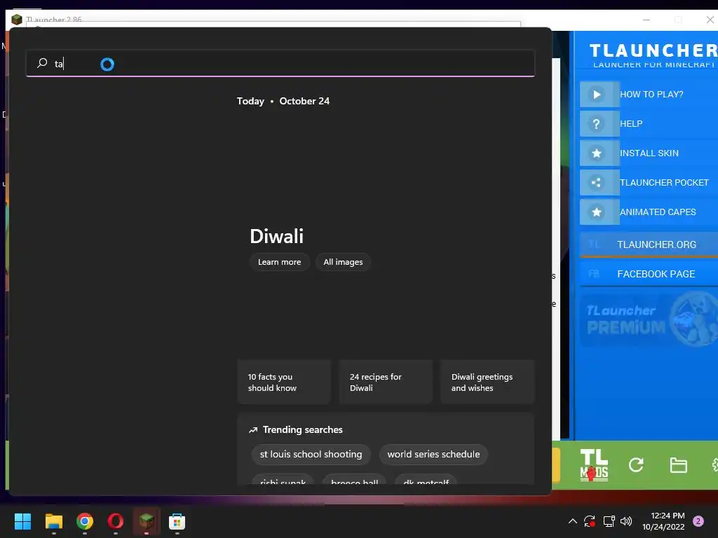Click the Diwali headline text
Image resolution: width=718 pixels, height=538 pixels.
276,236
